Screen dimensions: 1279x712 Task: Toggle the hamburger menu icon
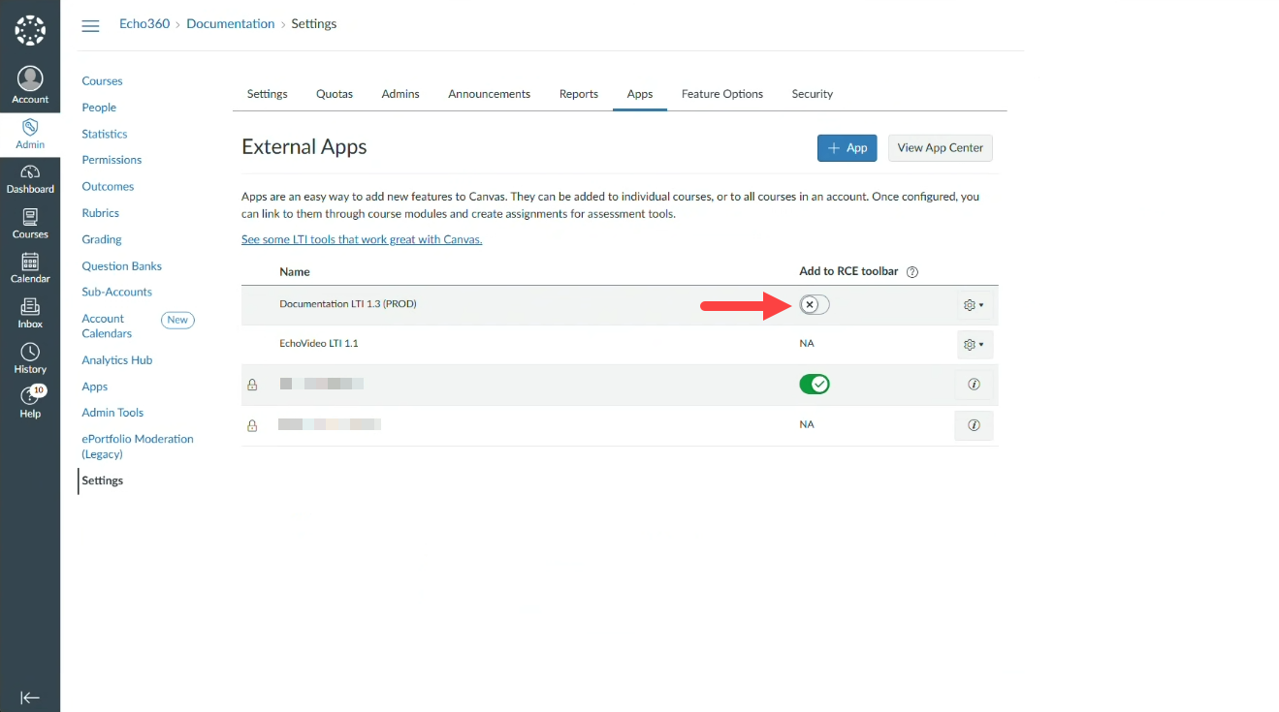[90, 25]
